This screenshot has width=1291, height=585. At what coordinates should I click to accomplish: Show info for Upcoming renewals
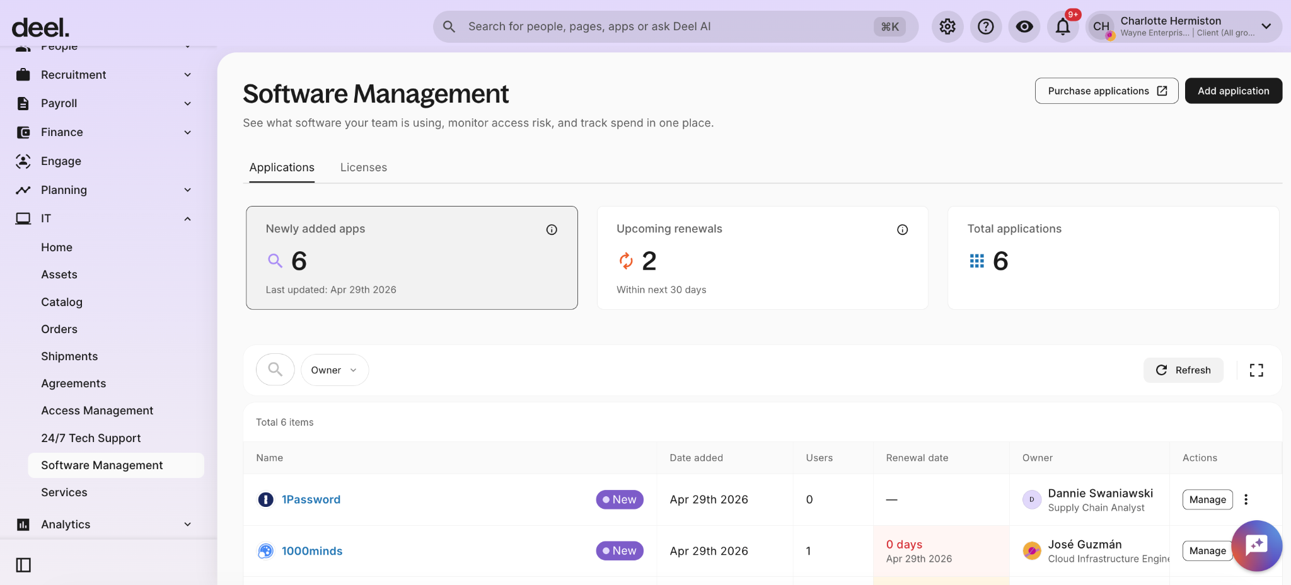[x=902, y=230]
